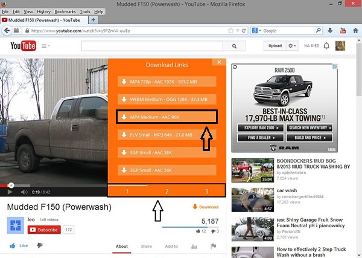Open the Add to tab
The height and width of the screenshot is (258, 362).
(171, 247)
